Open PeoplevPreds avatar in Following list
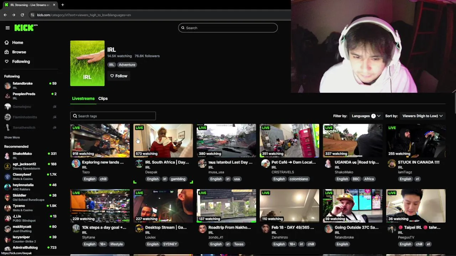The image size is (456, 256). (x=7, y=96)
